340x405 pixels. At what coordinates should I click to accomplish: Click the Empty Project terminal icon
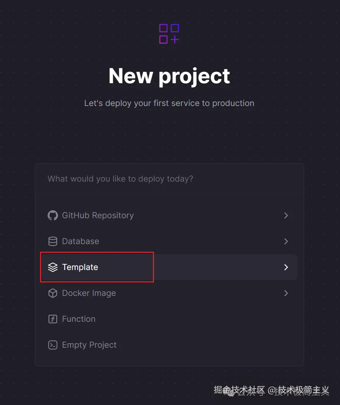(52, 345)
